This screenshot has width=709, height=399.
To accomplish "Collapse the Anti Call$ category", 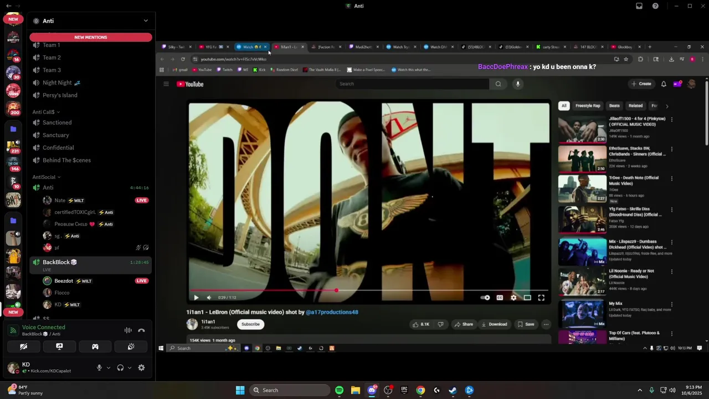I will [45, 112].
